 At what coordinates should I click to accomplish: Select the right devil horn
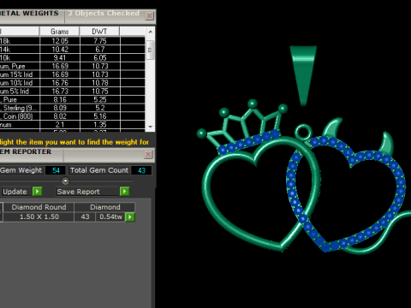point(388,143)
